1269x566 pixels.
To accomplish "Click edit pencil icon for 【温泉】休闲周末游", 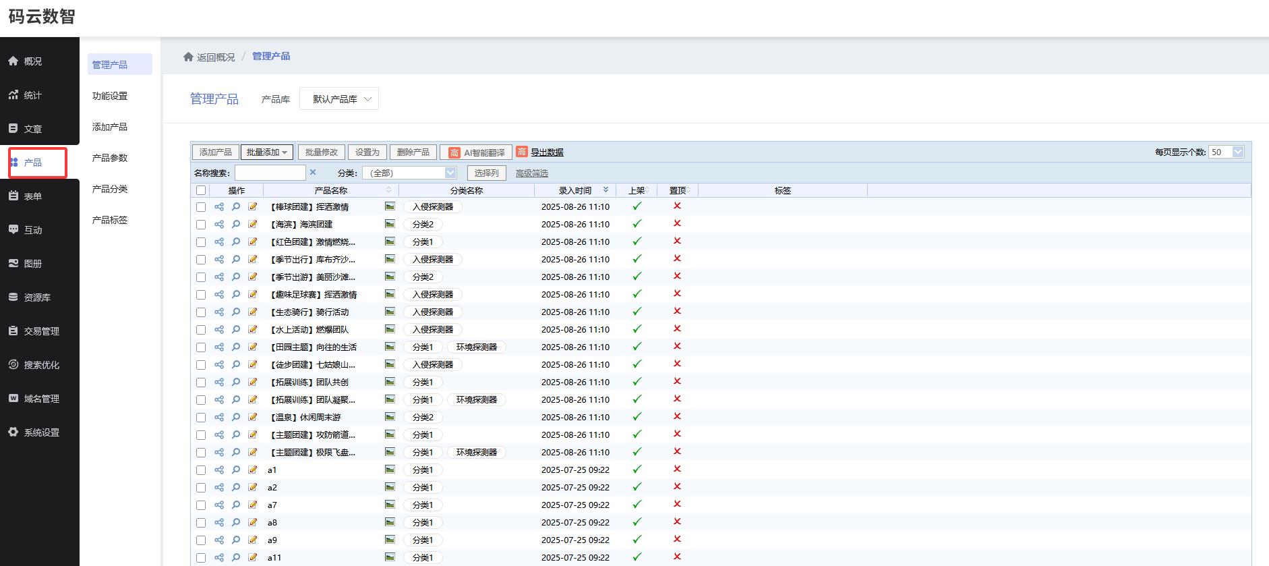I will click(253, 417).
